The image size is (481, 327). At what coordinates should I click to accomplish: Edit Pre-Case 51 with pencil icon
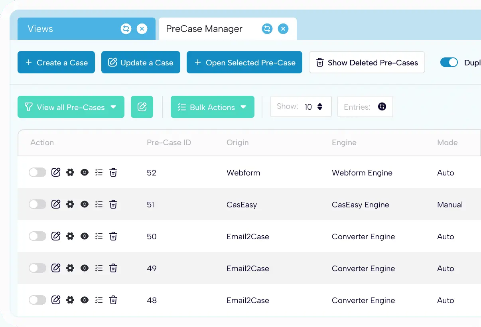[56, 204]
